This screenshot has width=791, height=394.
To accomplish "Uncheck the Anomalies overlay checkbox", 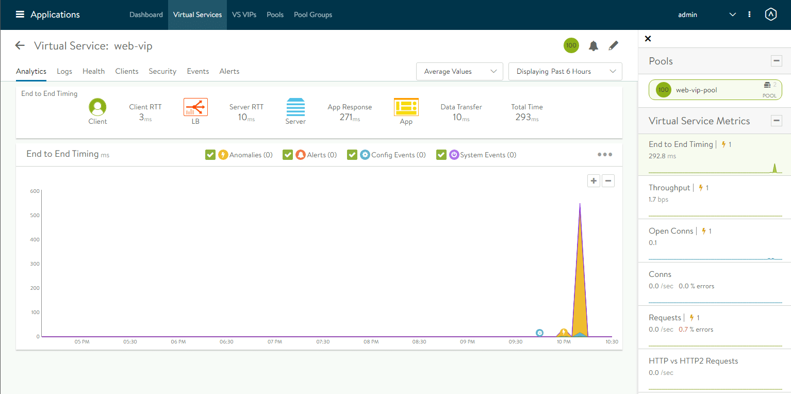I will coord(210,154).
